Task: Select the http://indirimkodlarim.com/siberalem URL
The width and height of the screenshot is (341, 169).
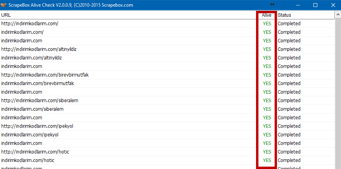Action: (40, 101)
